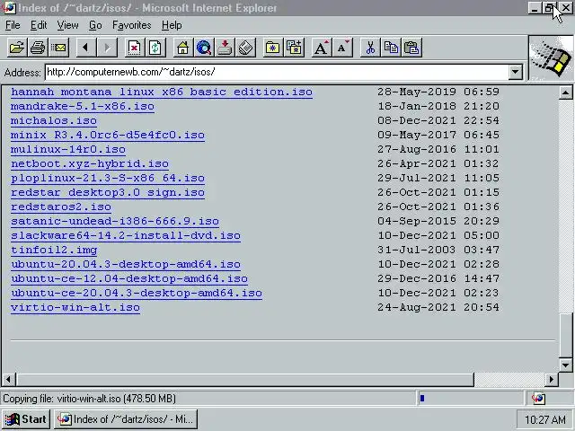Screen dimensions: 575x431
Task: Open hannah montana linux basic edition link
Action: coord(162,92)
